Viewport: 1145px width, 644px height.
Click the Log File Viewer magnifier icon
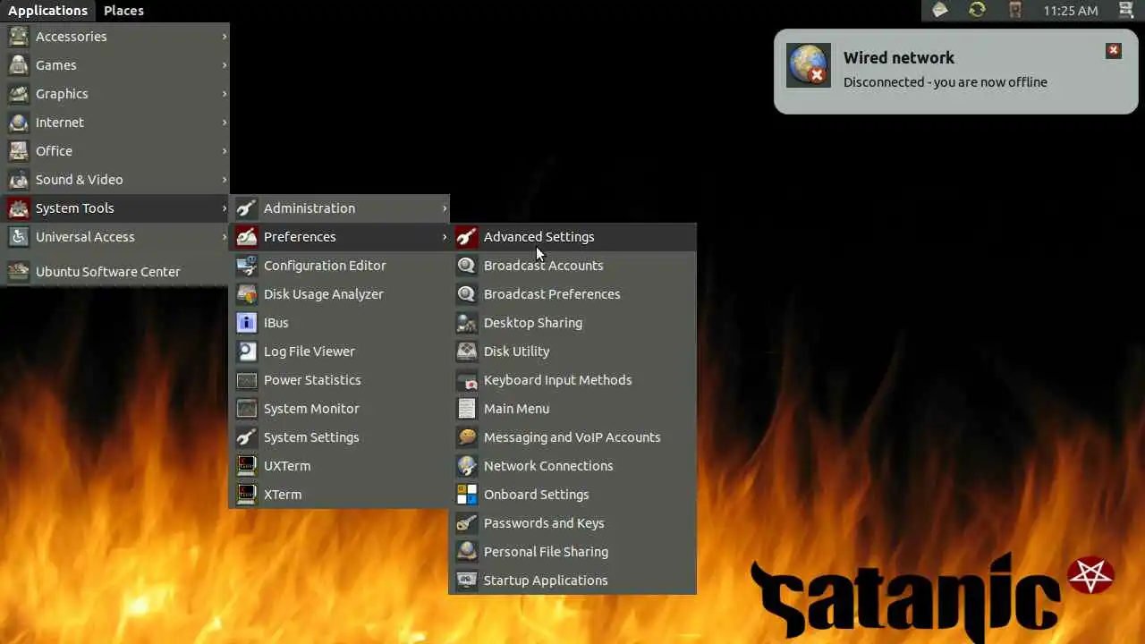(x=247, y=352)
